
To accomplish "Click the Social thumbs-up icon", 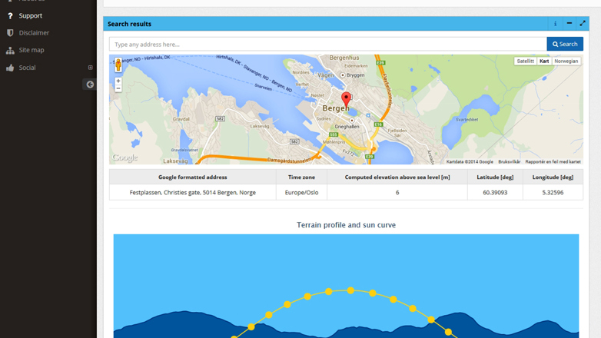I will click(10, 68).
